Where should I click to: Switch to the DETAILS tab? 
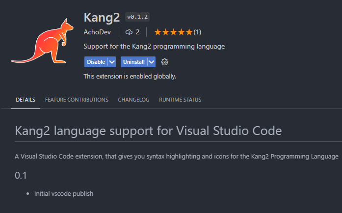(26, 100)
